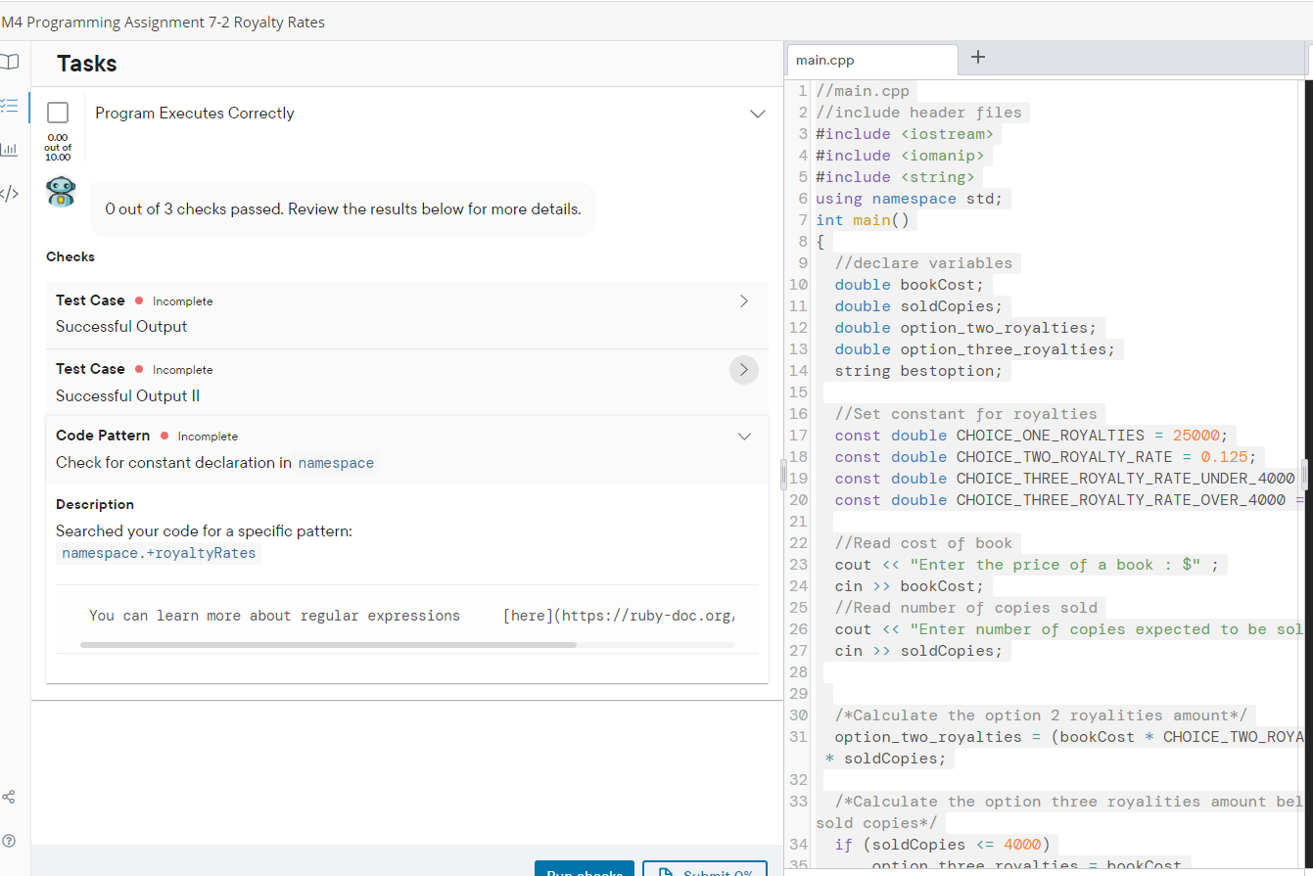Select the Tasks checklist sidebar icon

point(9,105)
